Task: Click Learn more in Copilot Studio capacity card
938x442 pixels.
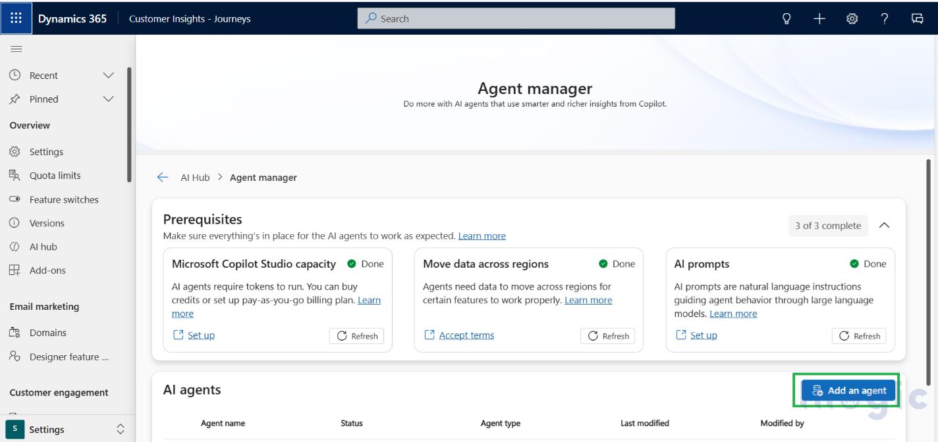Action: (x=369, y=300)
